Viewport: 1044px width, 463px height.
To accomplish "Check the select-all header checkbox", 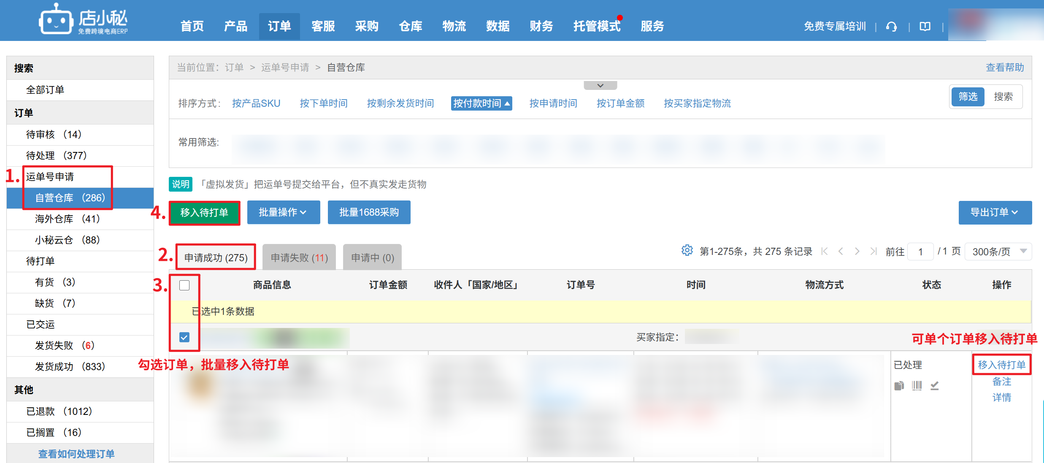I will [x=184, y=285].
